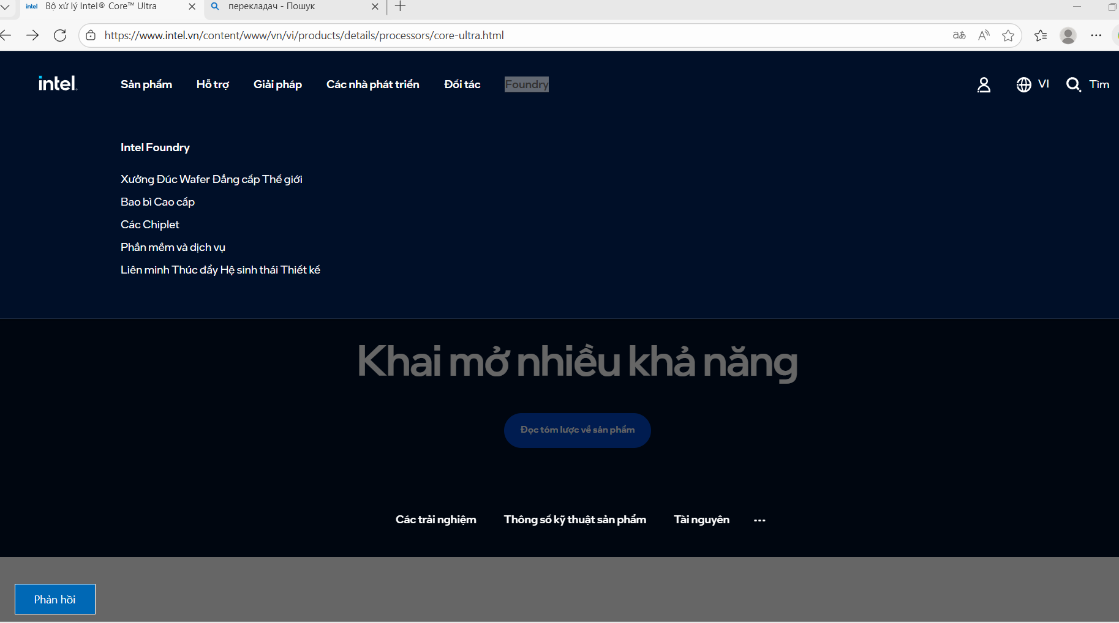This screenshot has width=1119, height=623.
Task: Close the Intel Core Ultra tab
Action: click(192, 7)
